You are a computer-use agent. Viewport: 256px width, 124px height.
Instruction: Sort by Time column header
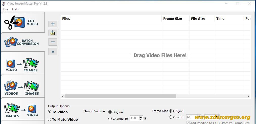(x=229, y=19)
